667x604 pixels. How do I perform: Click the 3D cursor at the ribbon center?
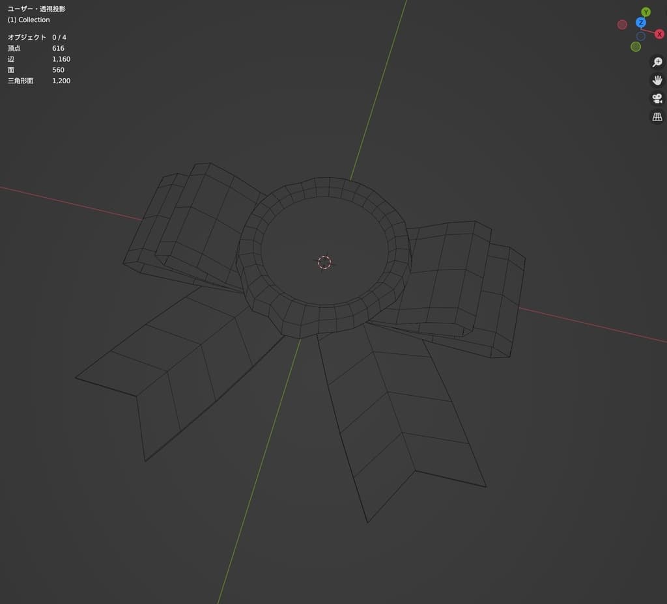[324, 262]
